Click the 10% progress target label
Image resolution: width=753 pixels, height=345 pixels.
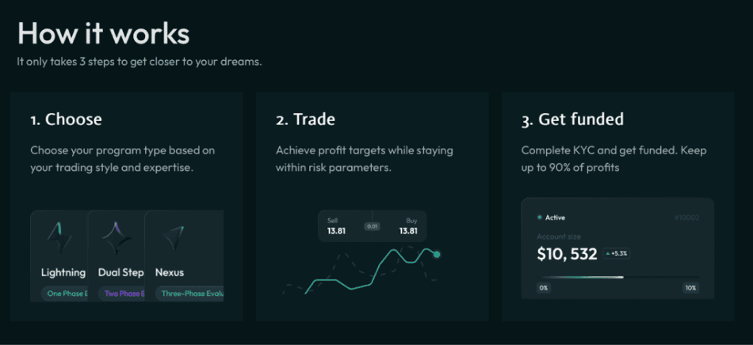pos(690,288)
